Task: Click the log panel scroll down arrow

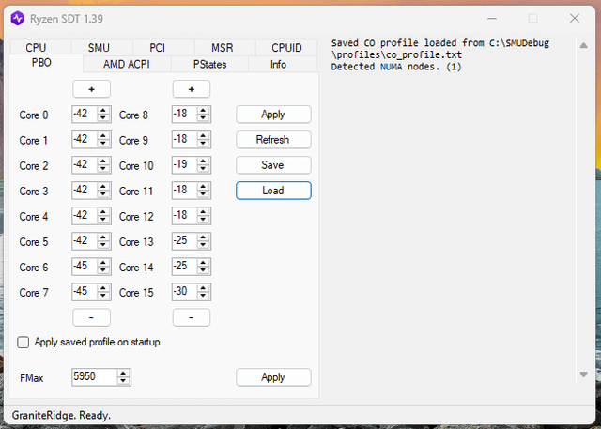Action: (x=583, y=375)
